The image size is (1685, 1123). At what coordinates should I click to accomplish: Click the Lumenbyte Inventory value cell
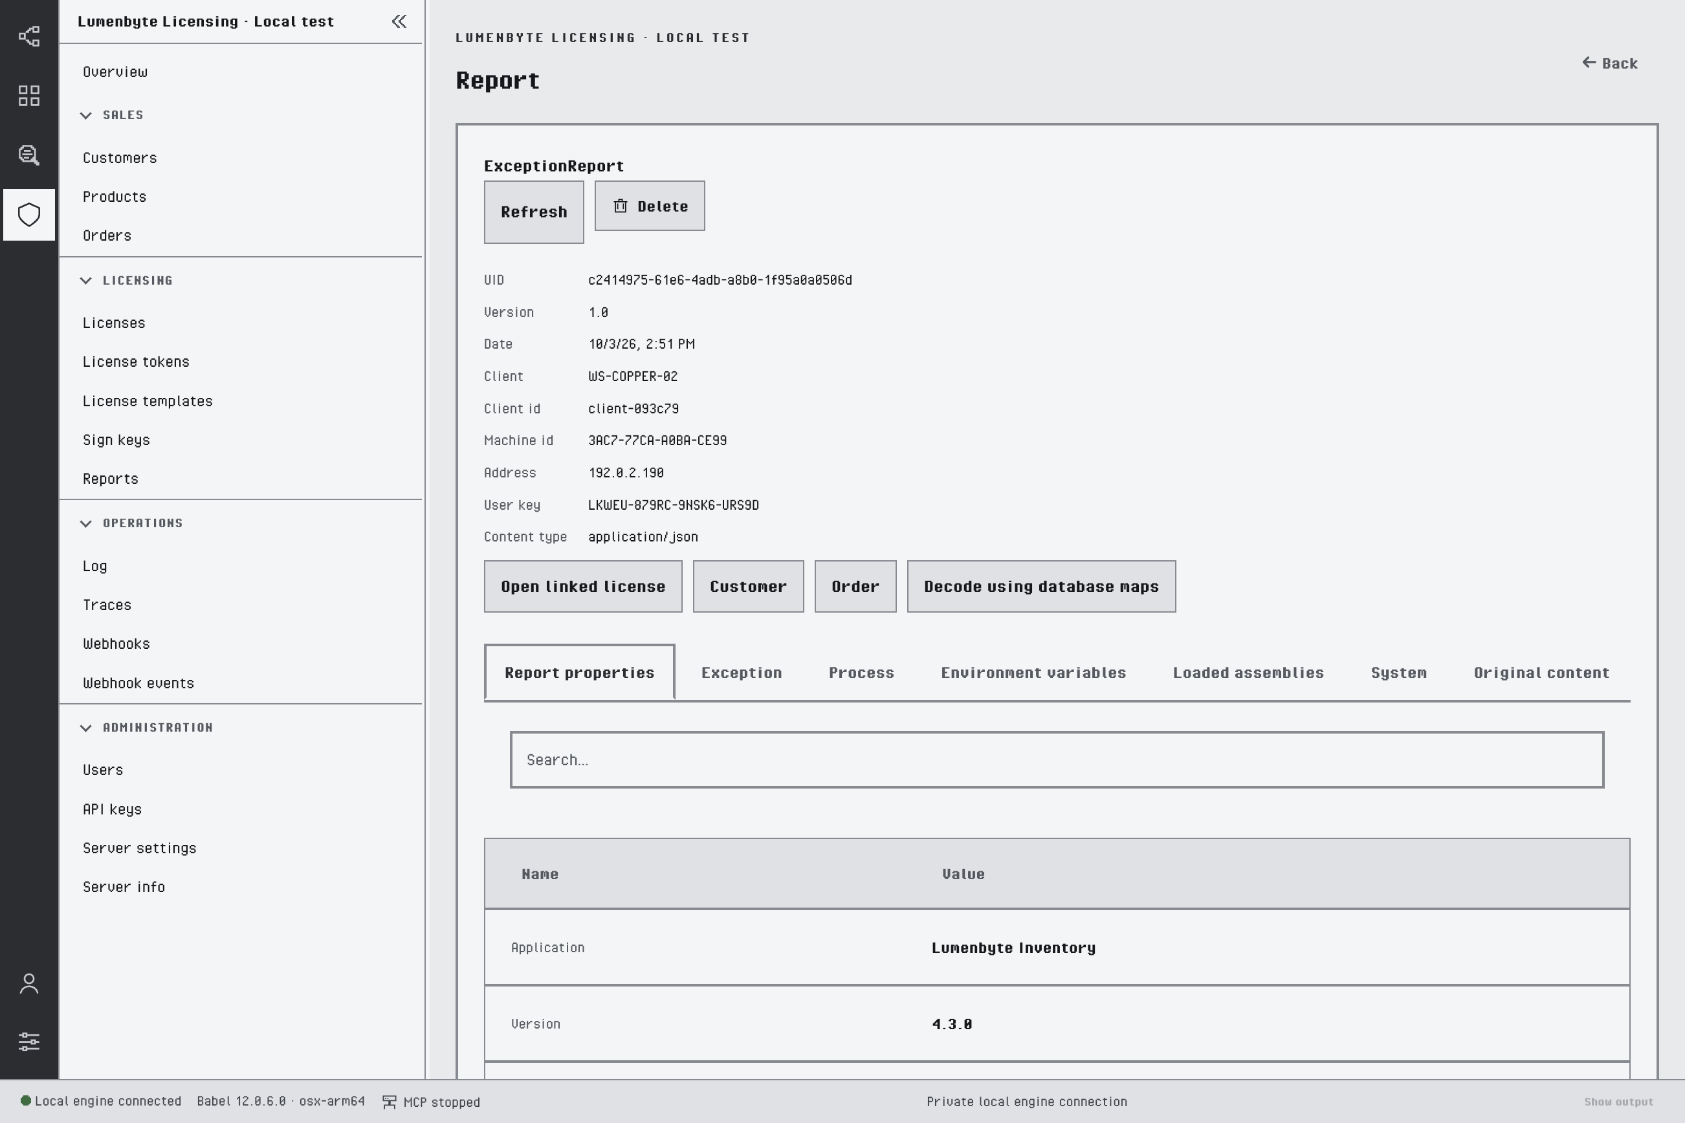click(1013, 948)
